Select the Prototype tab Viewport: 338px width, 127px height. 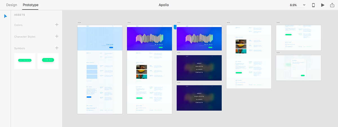30,5
